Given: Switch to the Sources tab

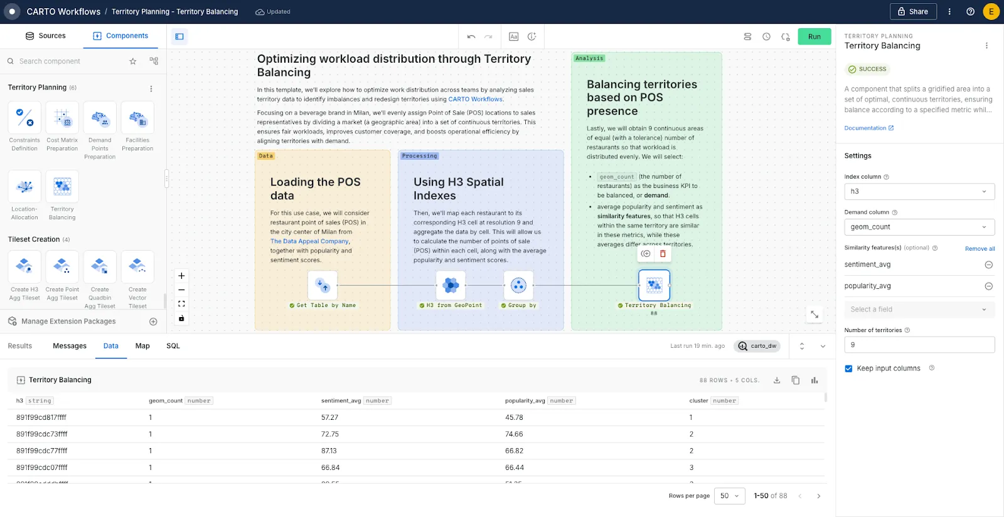Looking at the screenshot, I should pos(45,36).
